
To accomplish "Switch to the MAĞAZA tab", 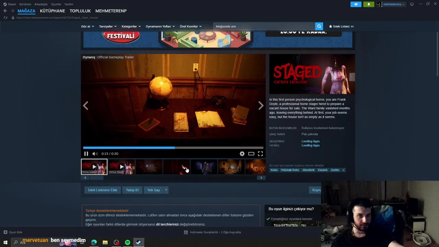I will (x=26, y=11).
